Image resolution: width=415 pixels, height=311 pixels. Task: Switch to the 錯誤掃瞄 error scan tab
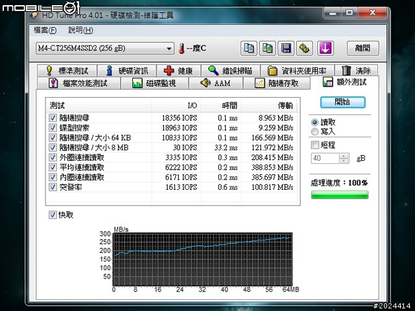click(231, 71)
